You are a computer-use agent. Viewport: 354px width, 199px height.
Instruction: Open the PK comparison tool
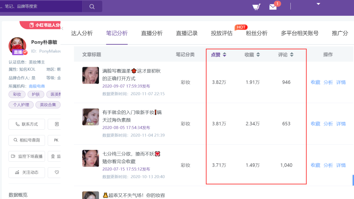[x=55, y=140]
